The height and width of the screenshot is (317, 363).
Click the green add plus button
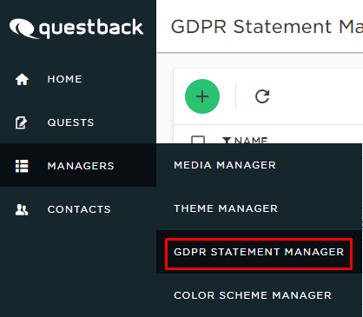pyautogui.click(x=202, y=96)
